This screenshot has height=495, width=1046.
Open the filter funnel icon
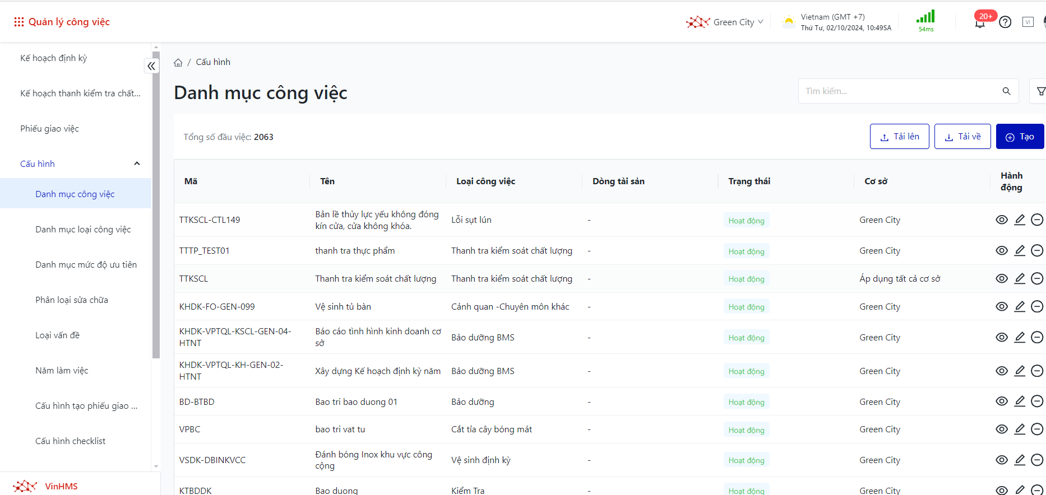1040,91
